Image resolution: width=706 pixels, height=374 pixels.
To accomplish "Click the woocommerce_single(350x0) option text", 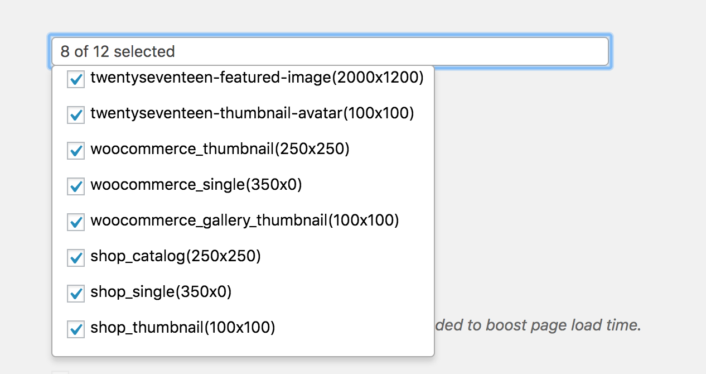I will pos(196,185).
